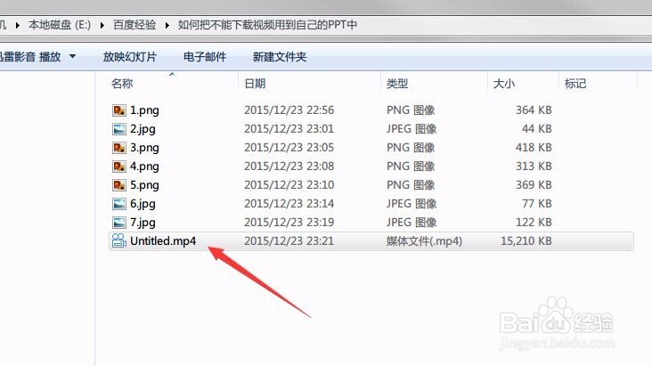Select the file named 1.png
Image resolution: width=652 pixels, height=366 pixels.
pos(144,110)
